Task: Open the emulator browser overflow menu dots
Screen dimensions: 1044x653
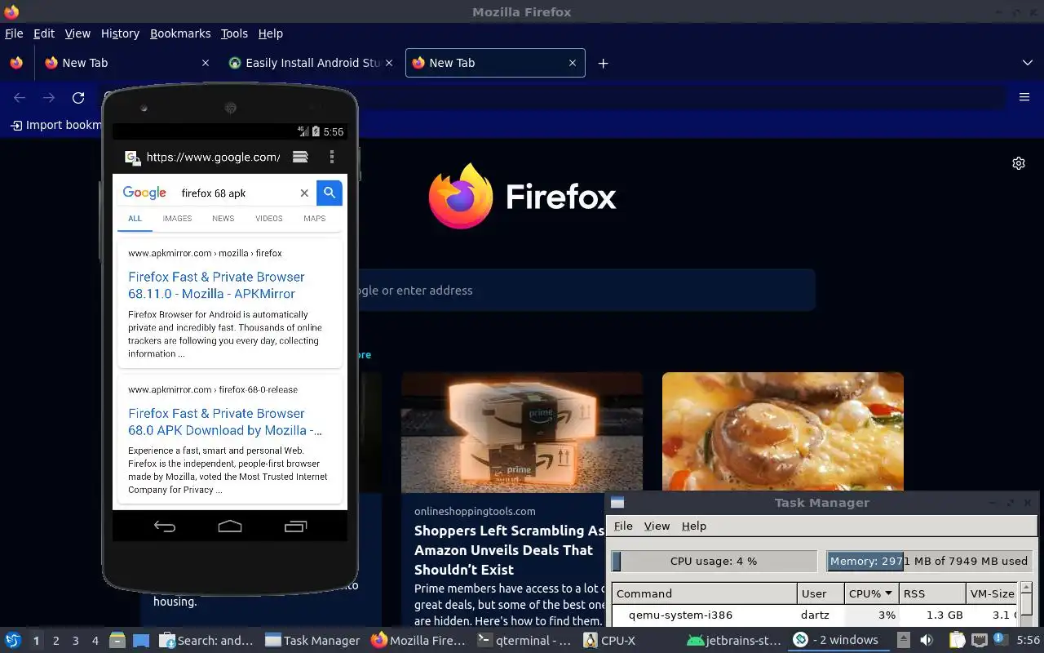Action: coord(331,157)
